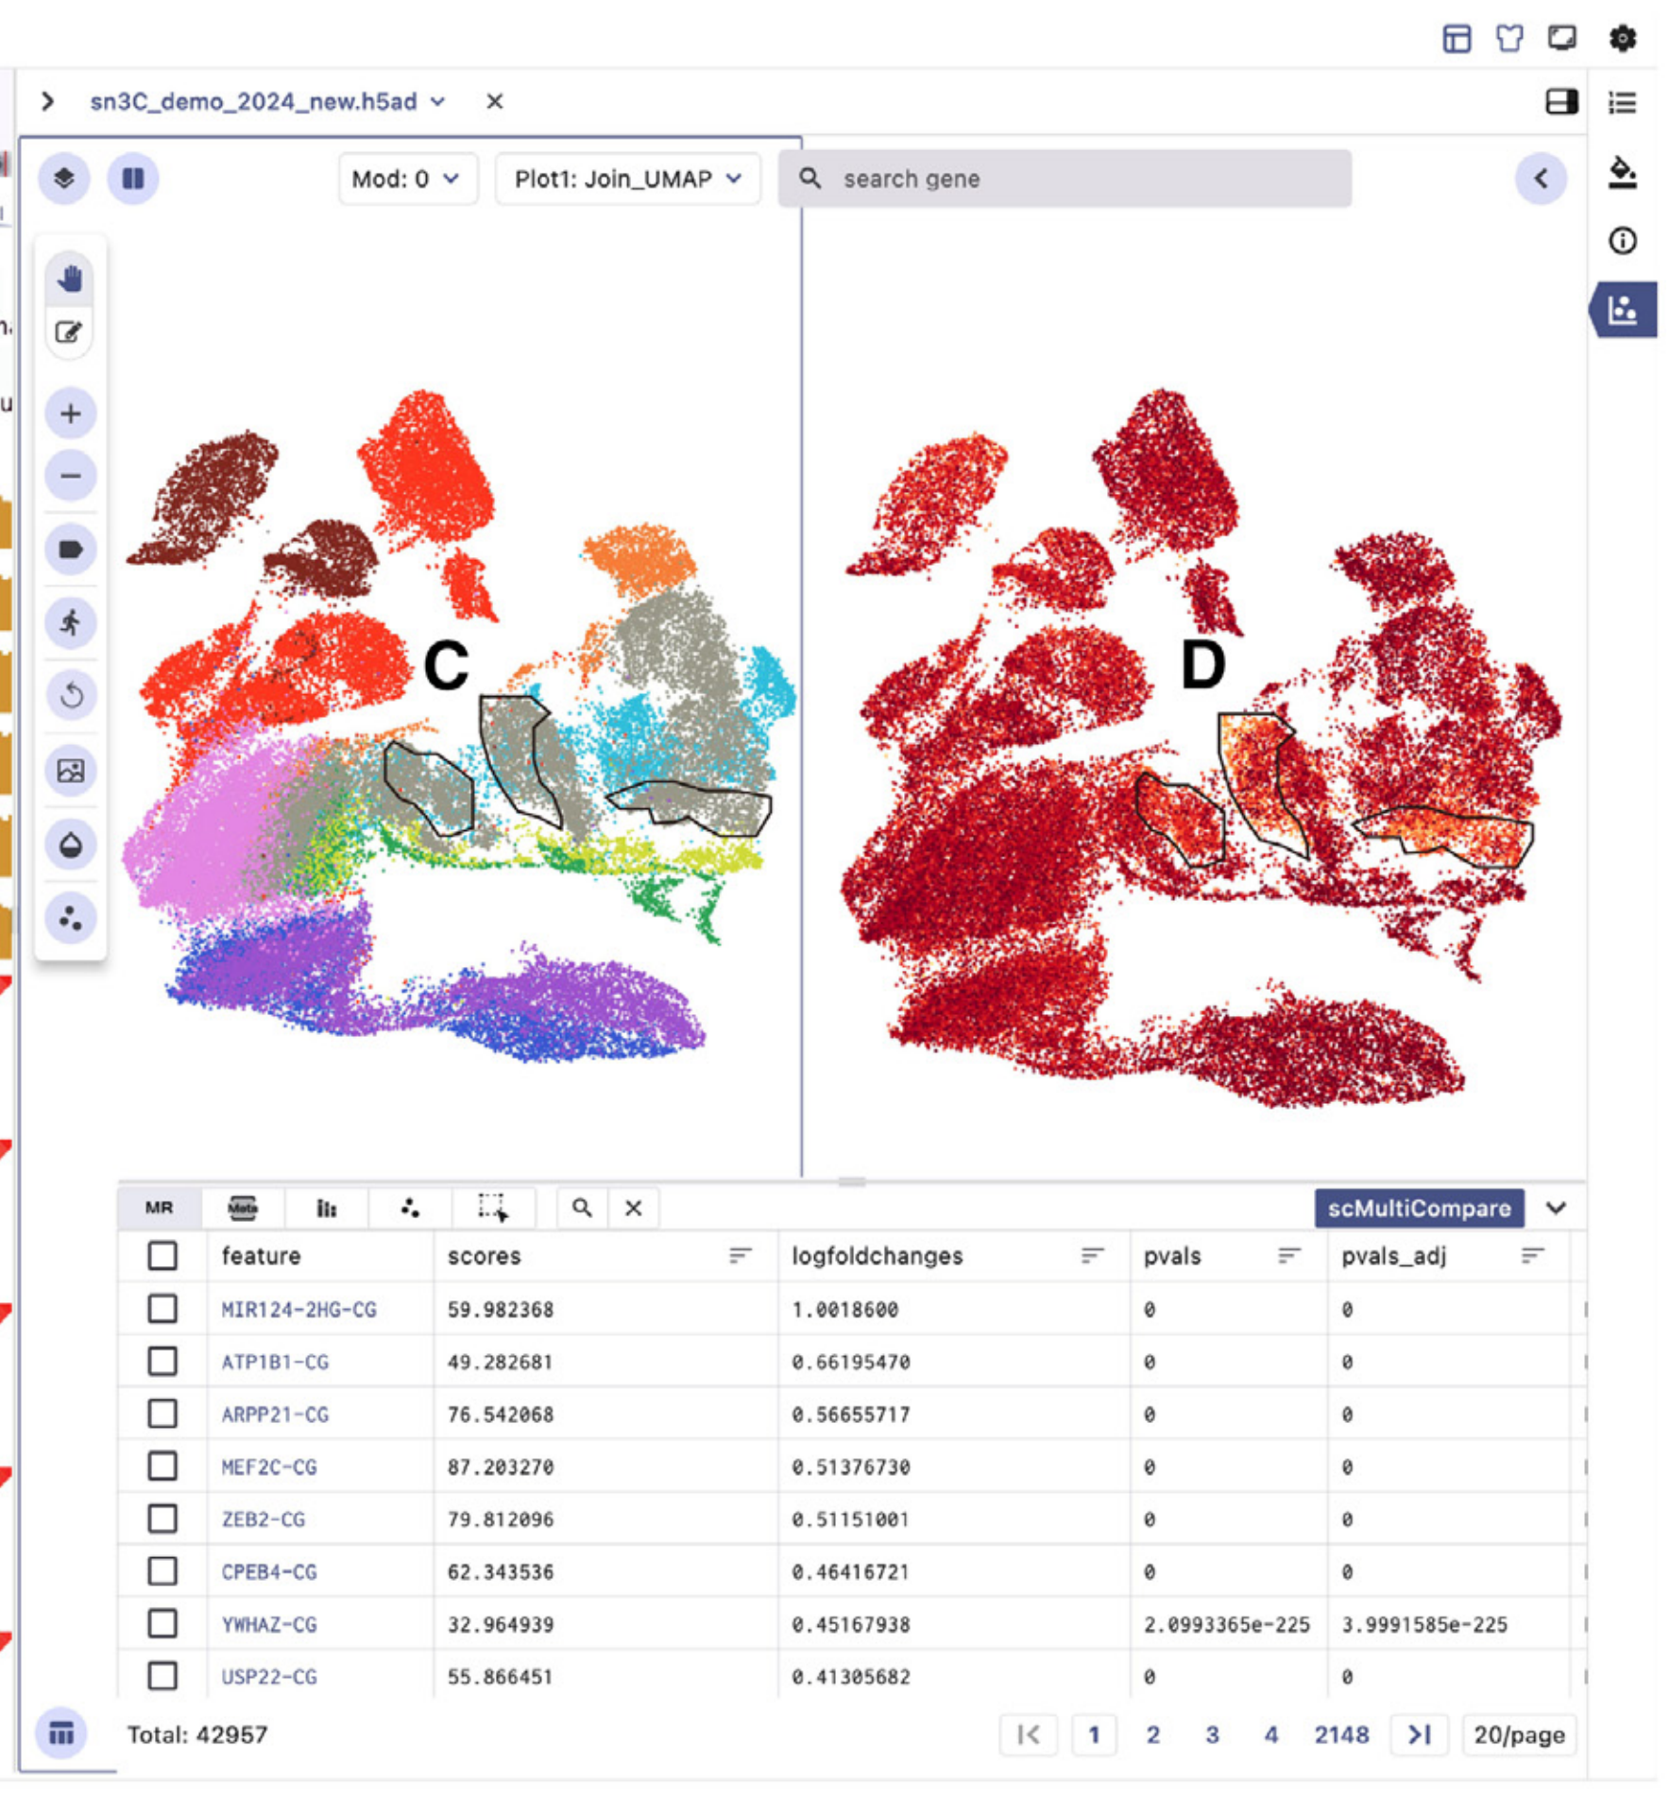Open the save image tool
The height and width of the screenshot is (1814, 1670).
70,771
